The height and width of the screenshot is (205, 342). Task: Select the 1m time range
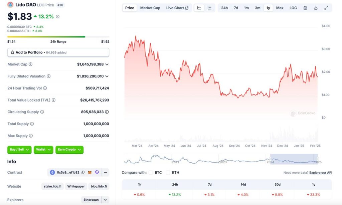[246, 8]
